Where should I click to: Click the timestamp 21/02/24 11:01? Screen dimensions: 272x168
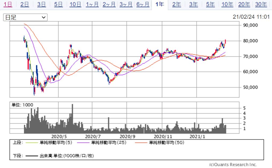pyautogui.click(x=251, y=17)
